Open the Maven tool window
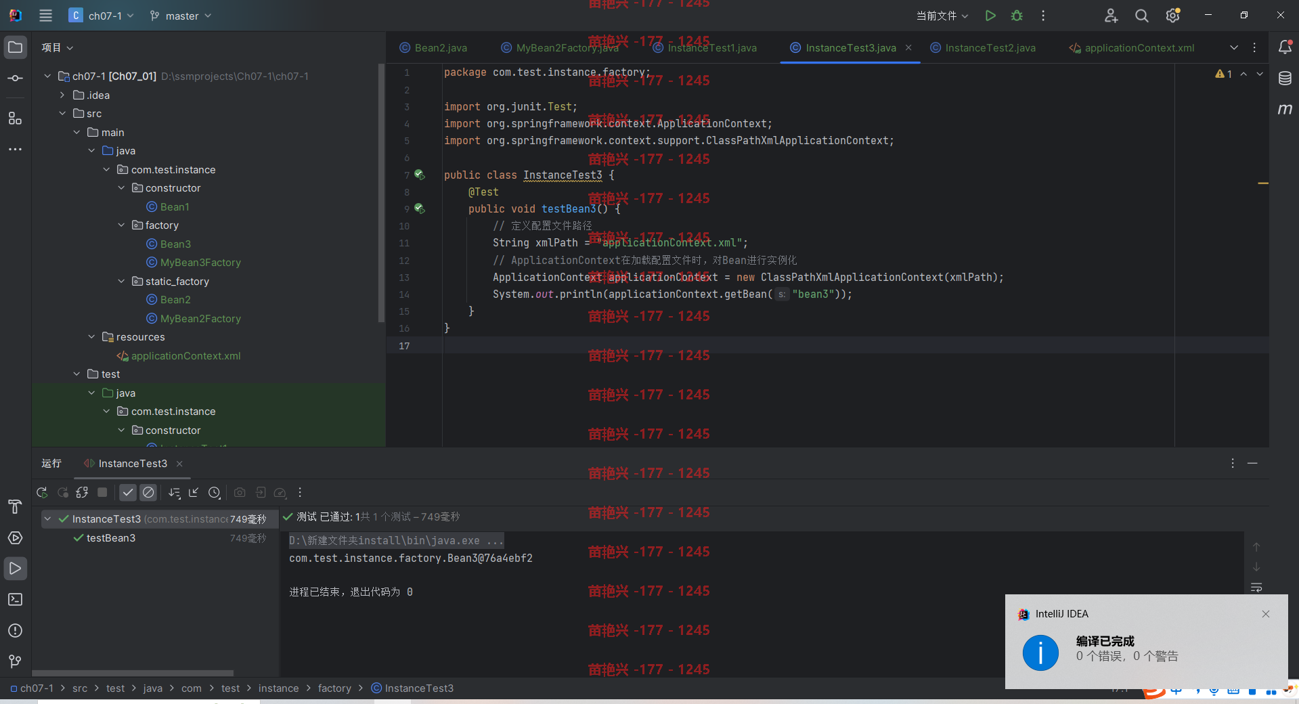 pos(1285,109)
